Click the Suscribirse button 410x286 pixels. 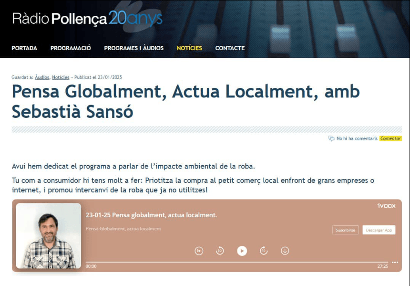(345, 230)
